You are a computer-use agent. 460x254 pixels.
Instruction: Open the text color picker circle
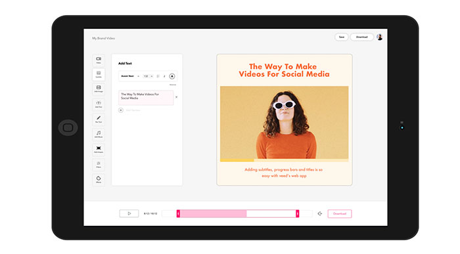pos(172,76)
